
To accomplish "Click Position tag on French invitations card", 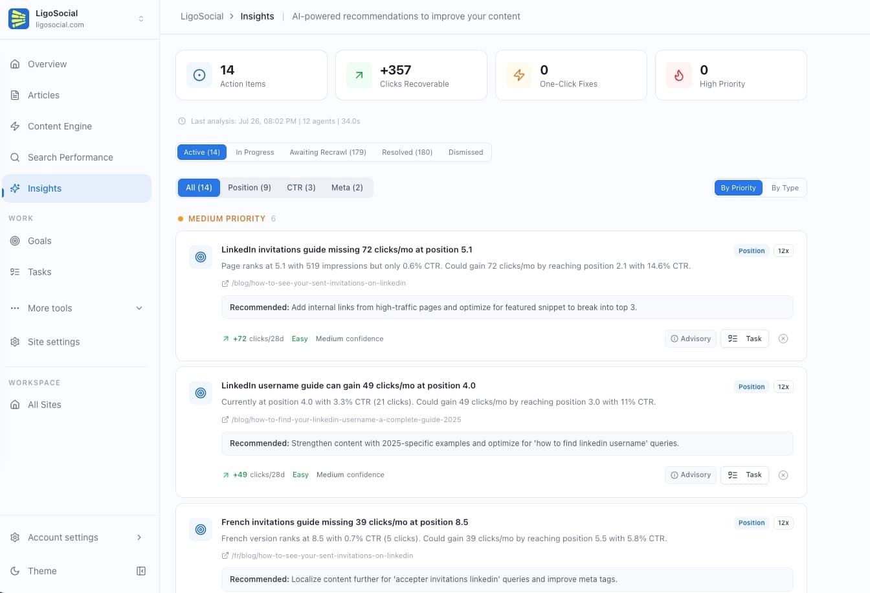I will [x=752, y=522].
